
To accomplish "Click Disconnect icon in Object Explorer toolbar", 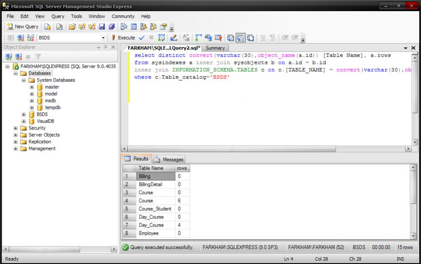I will (x=18, y=56).
